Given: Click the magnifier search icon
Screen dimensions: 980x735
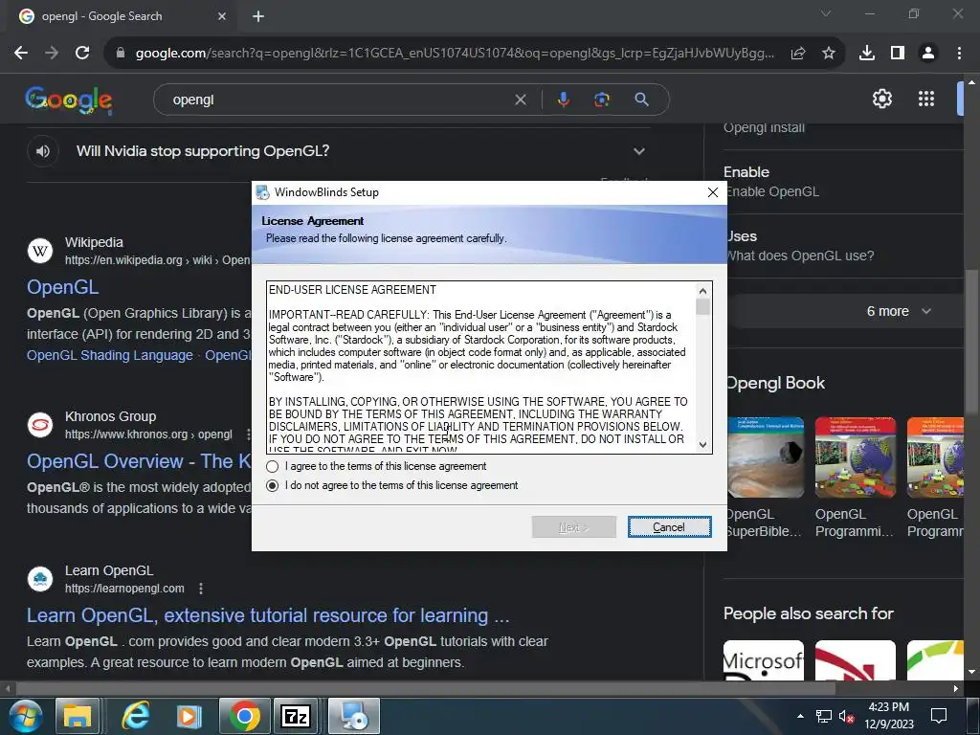Looking at the screenshot, I should coord(641,100).
